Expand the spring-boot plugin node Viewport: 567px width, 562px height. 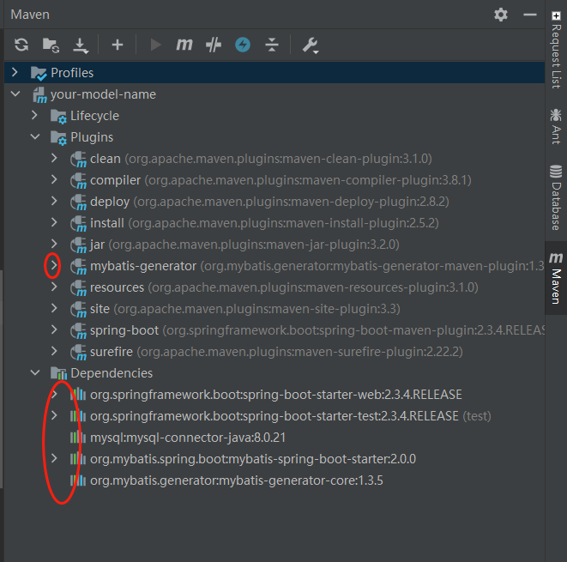[54, 329]
